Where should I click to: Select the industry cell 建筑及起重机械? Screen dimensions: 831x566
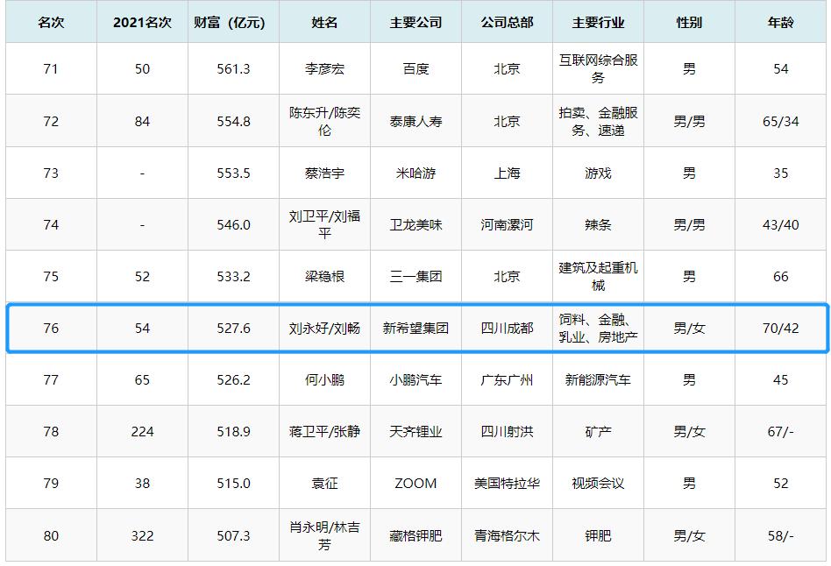[598, 277]
